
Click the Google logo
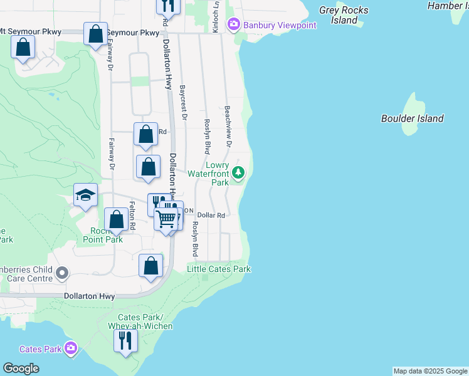[21, 368]
